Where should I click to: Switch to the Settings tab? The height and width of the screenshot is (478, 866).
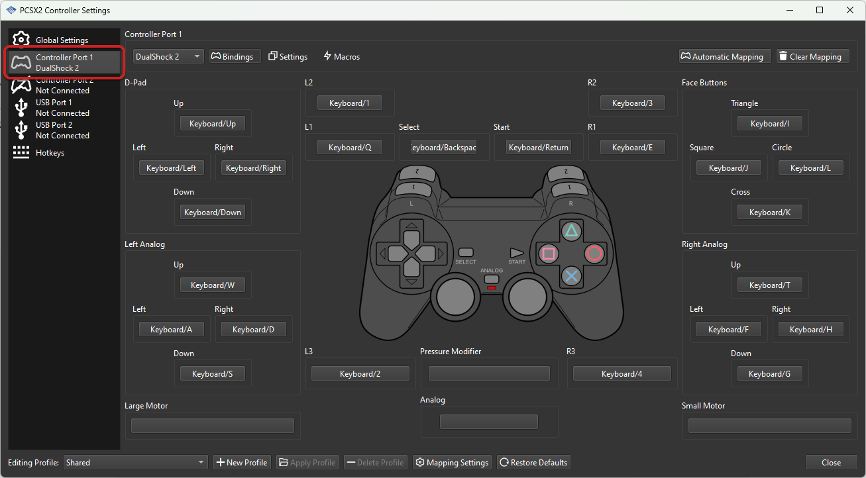point(288,56)
